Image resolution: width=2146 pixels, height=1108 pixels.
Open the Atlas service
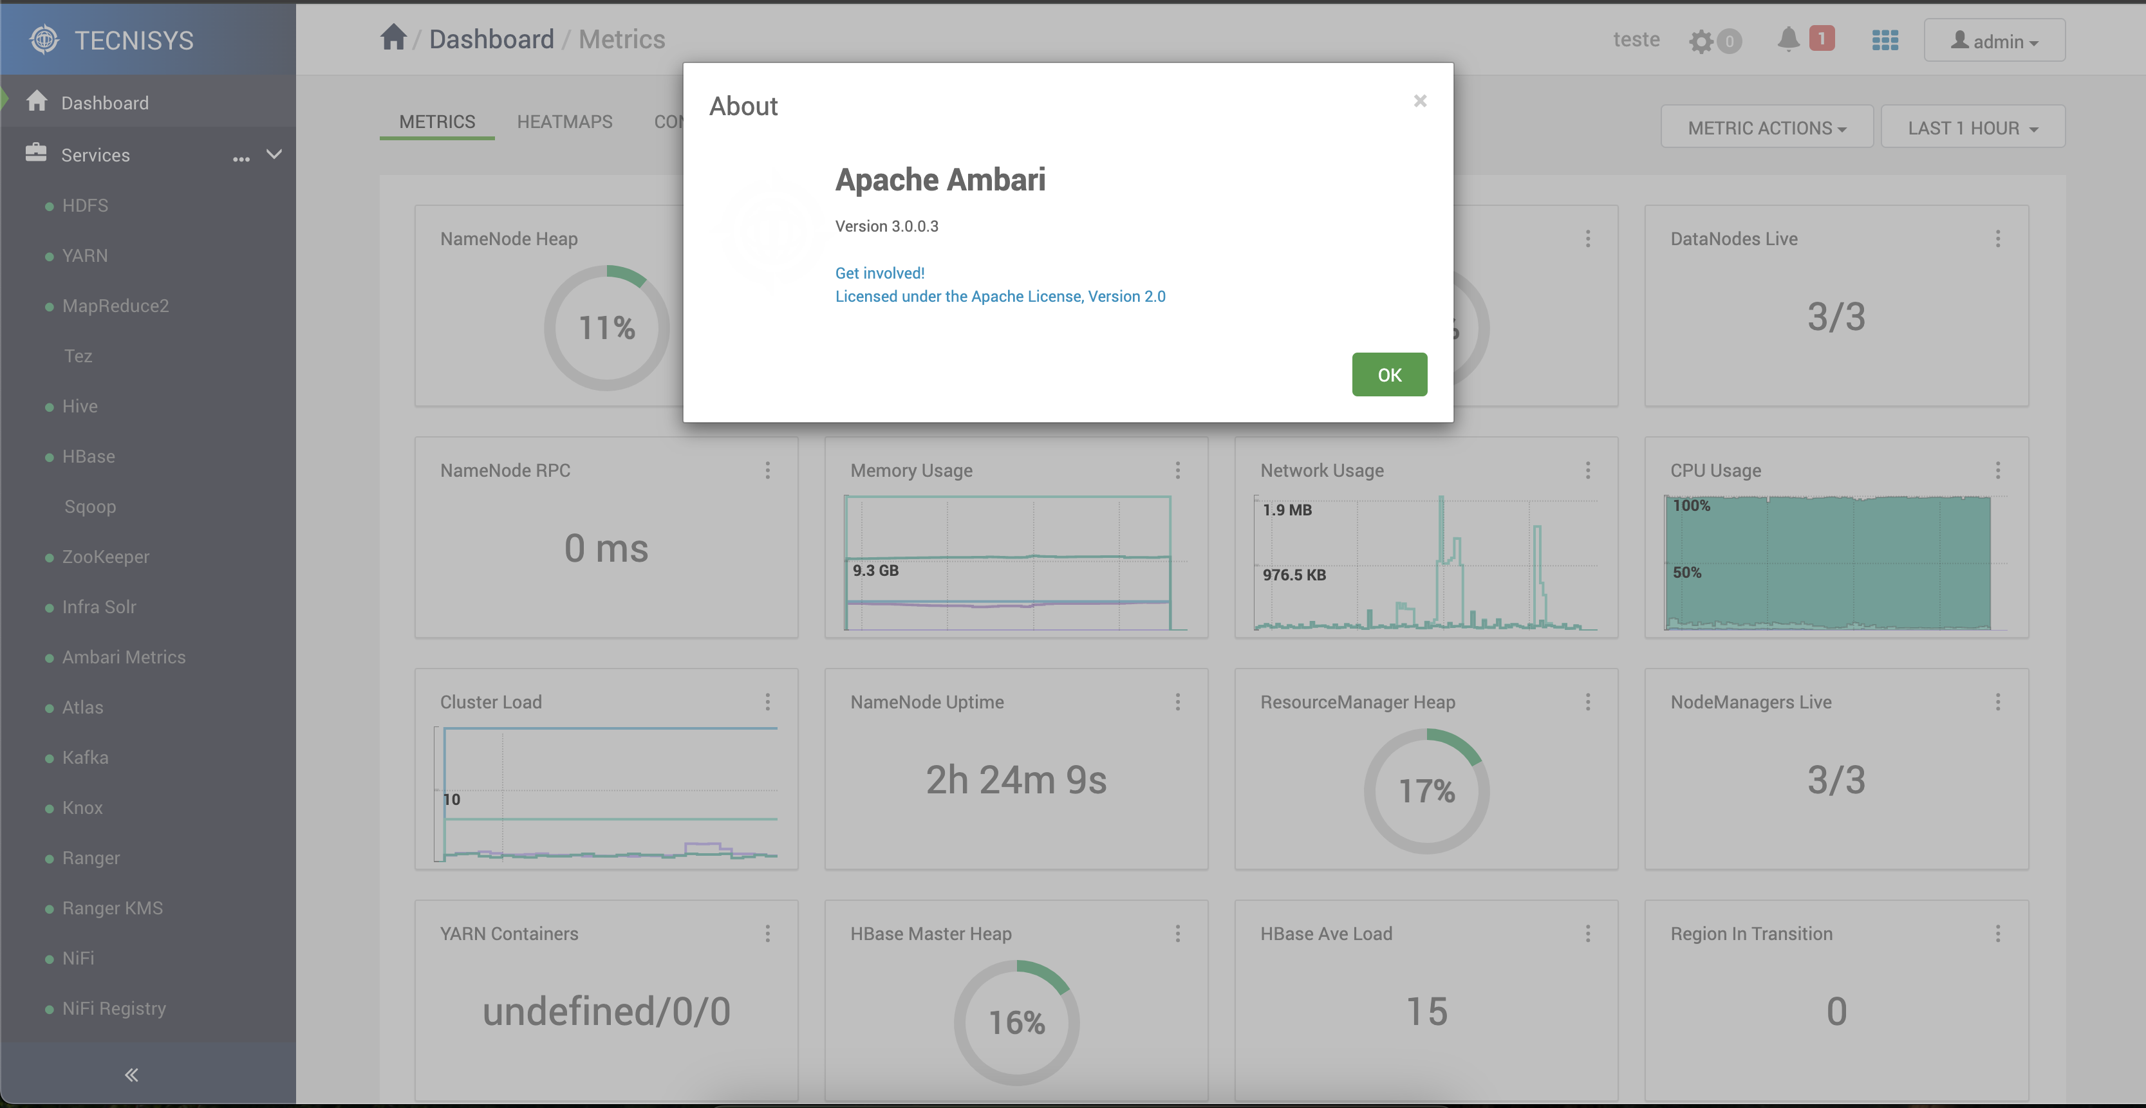(x=82, y=707)
